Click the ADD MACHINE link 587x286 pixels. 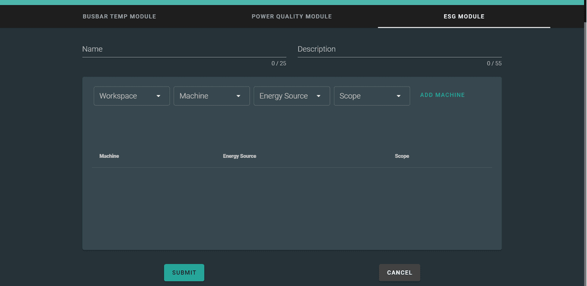coord(442,95)
